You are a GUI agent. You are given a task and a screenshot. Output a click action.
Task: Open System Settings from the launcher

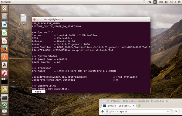pos(5,73)
